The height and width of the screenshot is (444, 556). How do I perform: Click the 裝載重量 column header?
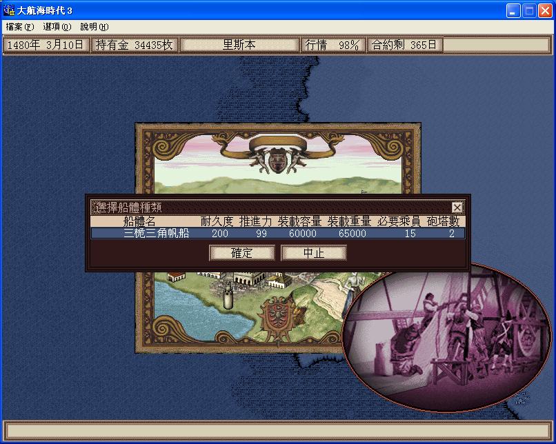click(349, 221)
